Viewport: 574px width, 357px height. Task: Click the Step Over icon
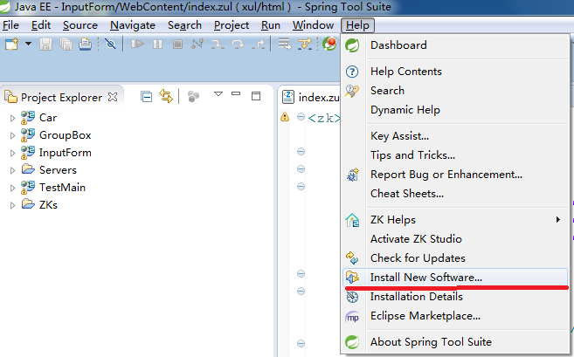point(238,45)
